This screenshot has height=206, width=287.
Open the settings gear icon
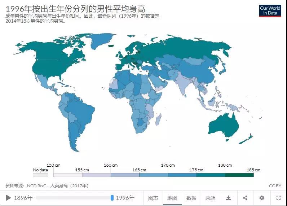(262, 198)
